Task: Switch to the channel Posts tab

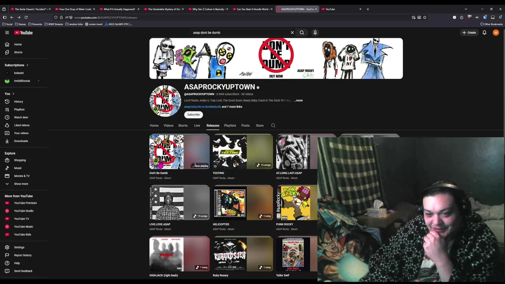Action: point(245,125)
